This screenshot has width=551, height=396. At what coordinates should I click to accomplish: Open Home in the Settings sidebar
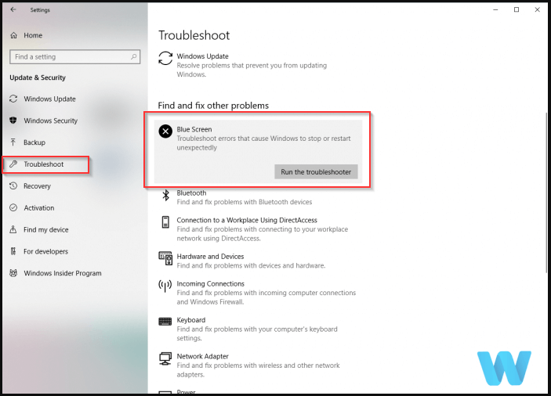33,35
